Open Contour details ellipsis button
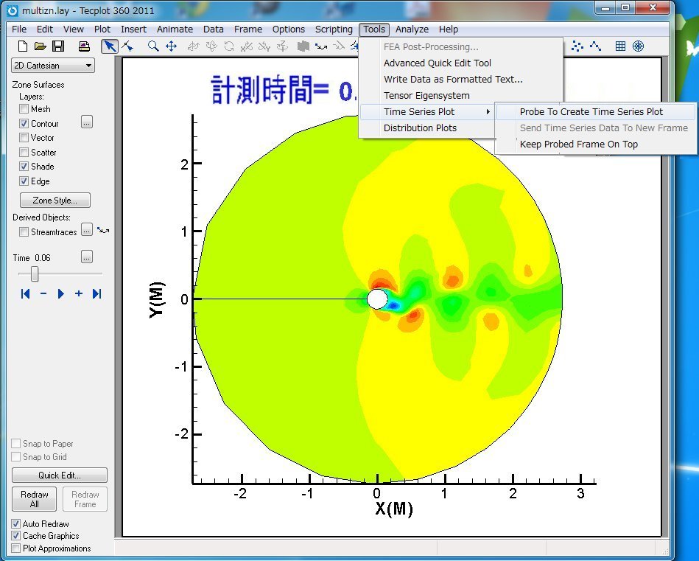This screenshot has height=561, width=699. (87, 122)
